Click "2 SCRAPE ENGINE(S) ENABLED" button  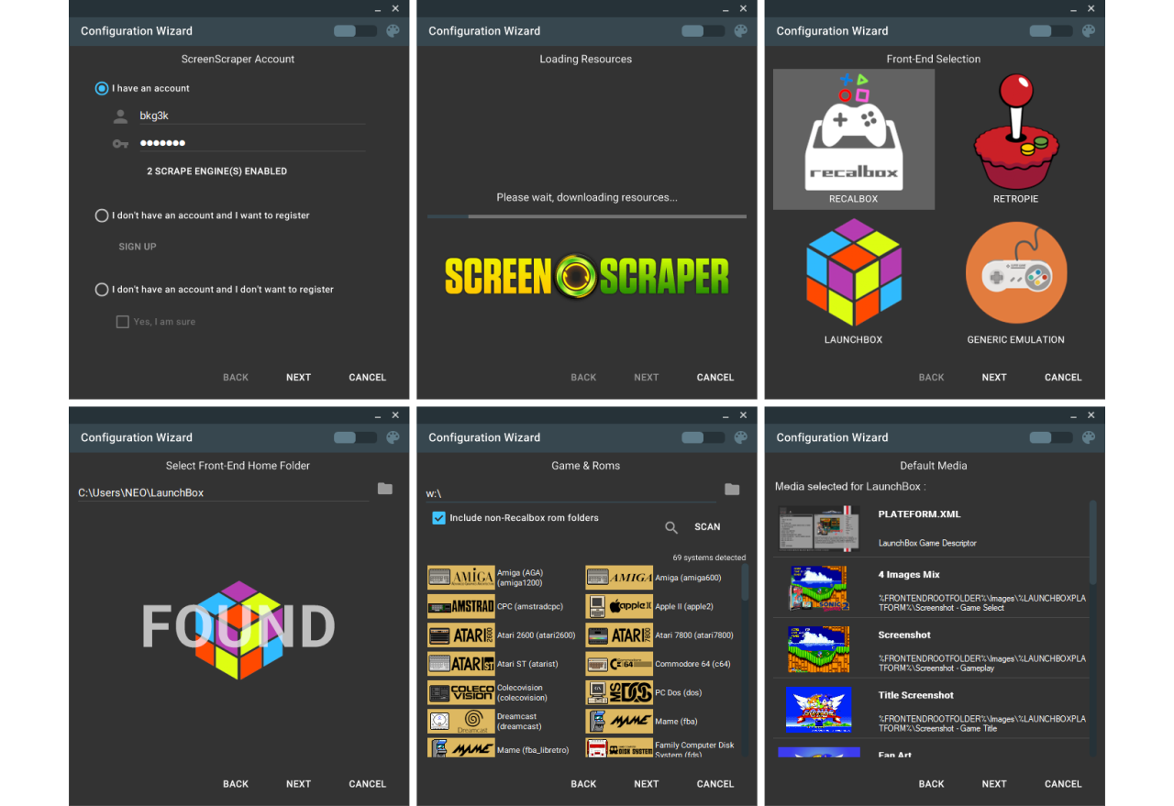[216, 171]
